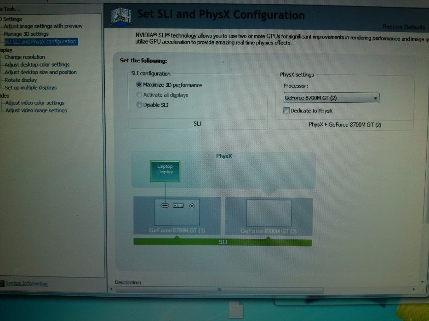Click the Set the following heading
429x321 pixels.
click(143, 61)
